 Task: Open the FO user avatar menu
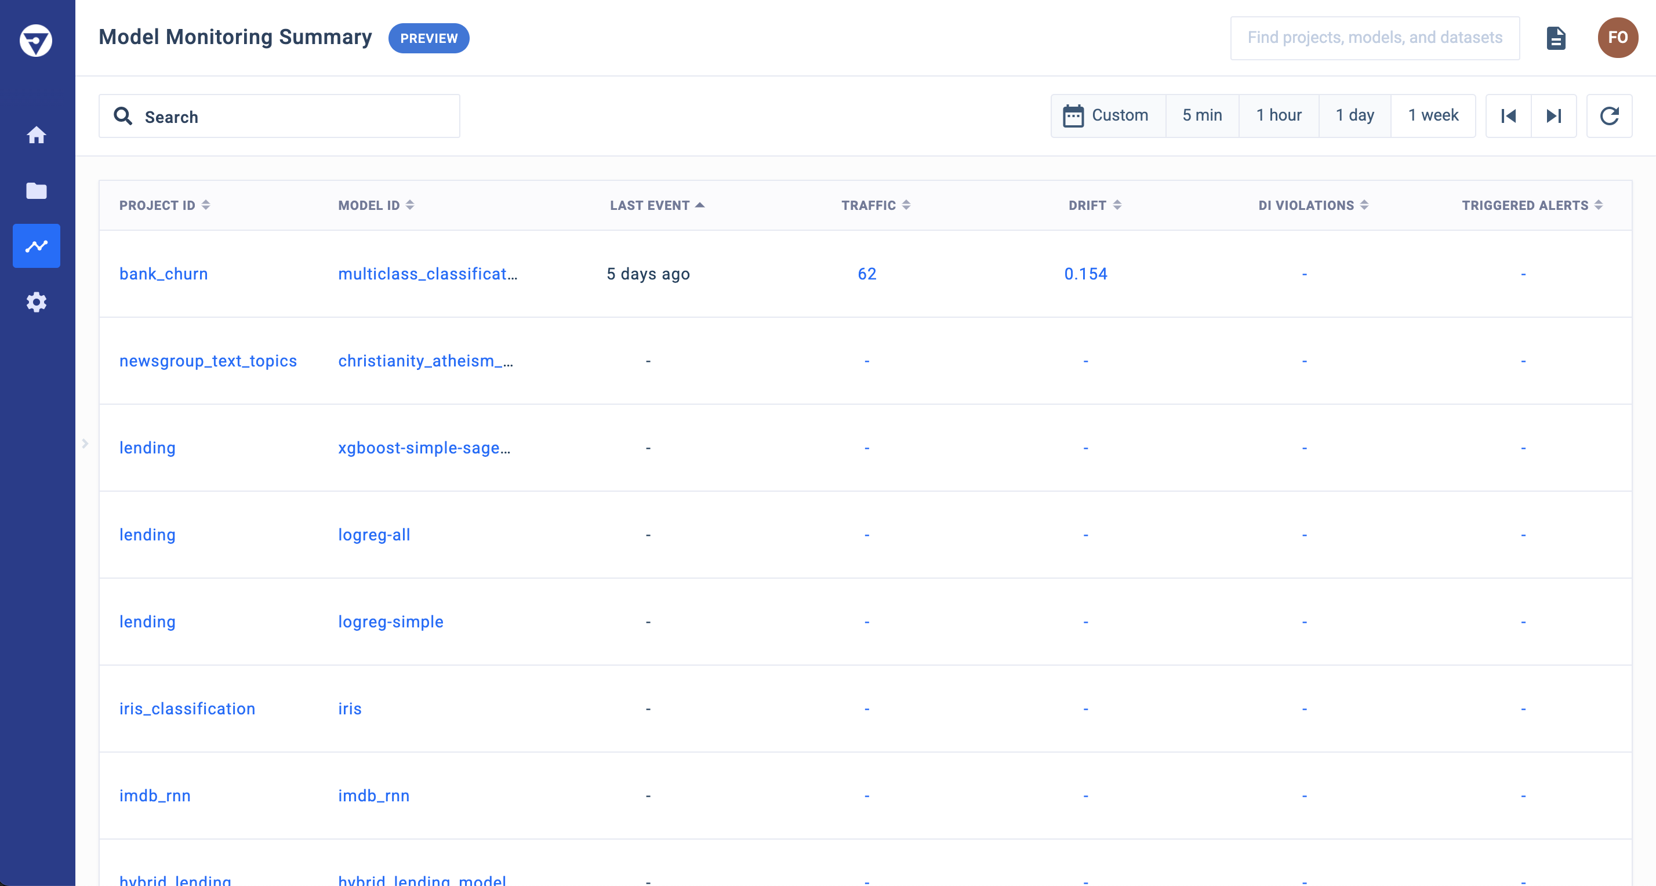pyautogui.click(x=1617, y=38)
